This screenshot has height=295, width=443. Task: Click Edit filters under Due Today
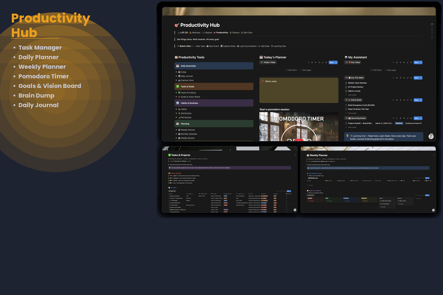[x=376, y=70]
